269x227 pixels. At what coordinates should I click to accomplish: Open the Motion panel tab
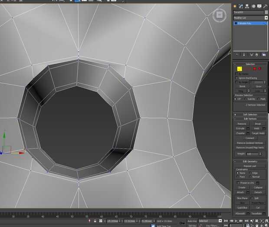[x=253, y=6]
